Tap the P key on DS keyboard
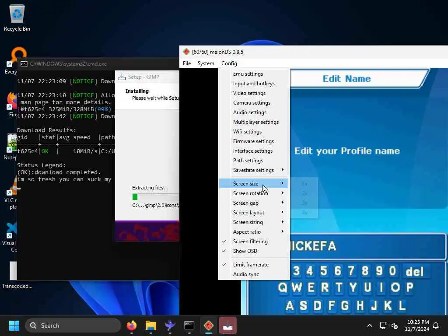The image size is (448, 336). (409, 287)
